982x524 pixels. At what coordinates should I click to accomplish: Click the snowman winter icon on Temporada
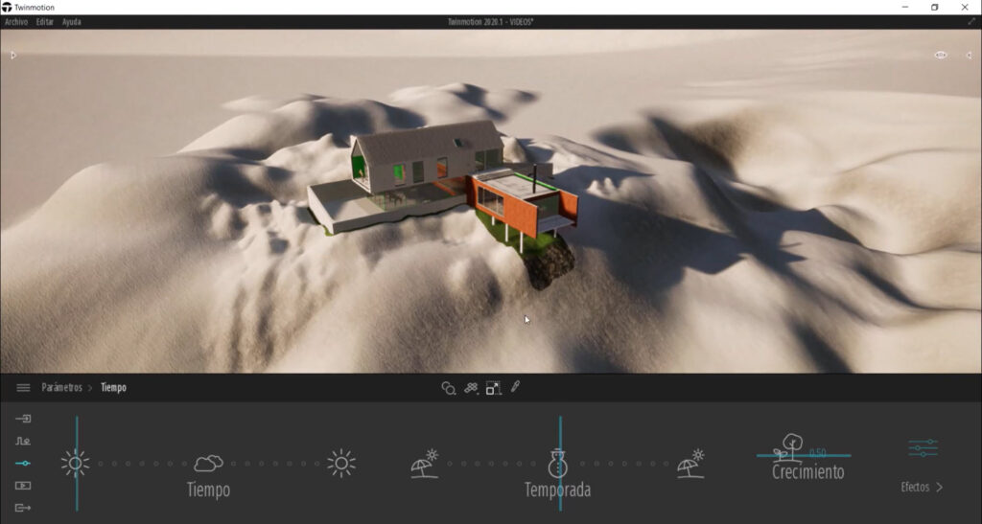pyautogui.click(x=559, y=464)
